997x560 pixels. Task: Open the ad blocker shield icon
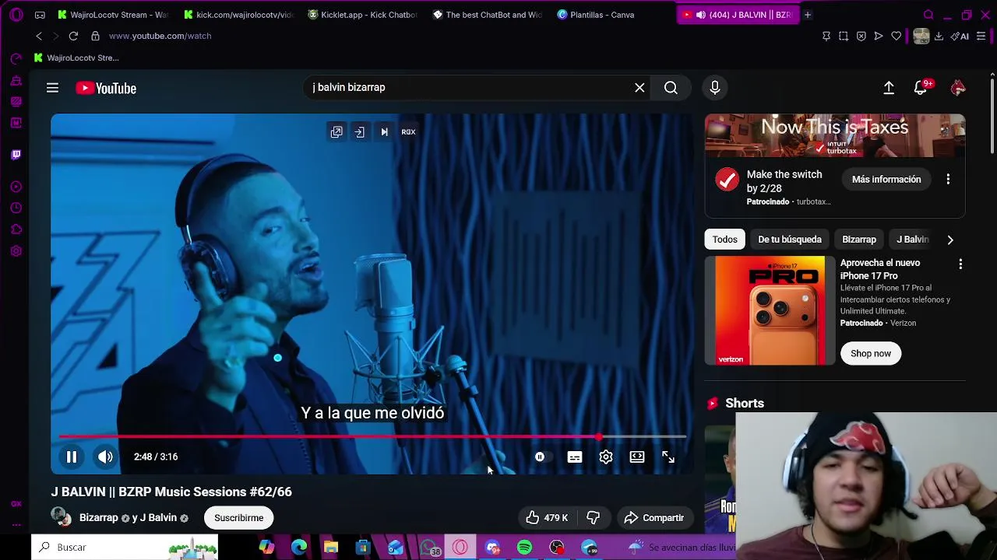point(861,36)
